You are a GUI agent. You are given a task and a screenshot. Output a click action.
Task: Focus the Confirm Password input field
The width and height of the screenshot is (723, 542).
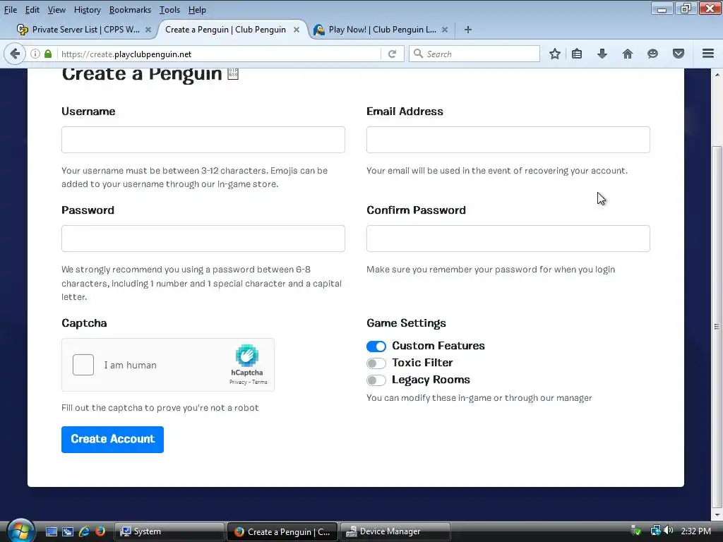[x=508, y=239]
